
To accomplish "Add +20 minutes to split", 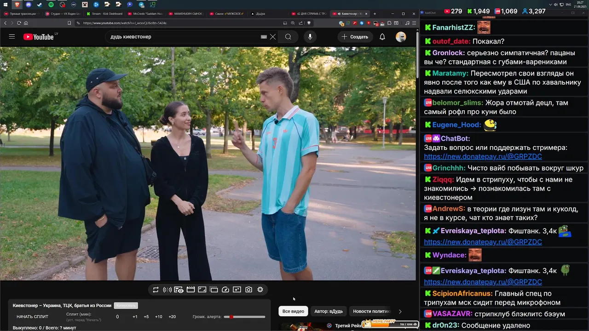I will (x=172, y=317).
